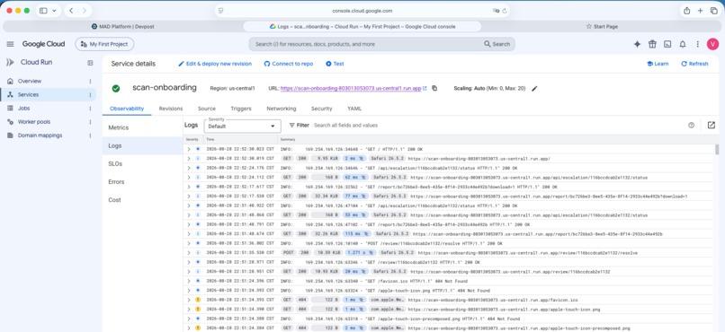Expand log entry at 22:51:24.396
The width and height of the screenshot is (725, 332).
[x=189, y=281]
